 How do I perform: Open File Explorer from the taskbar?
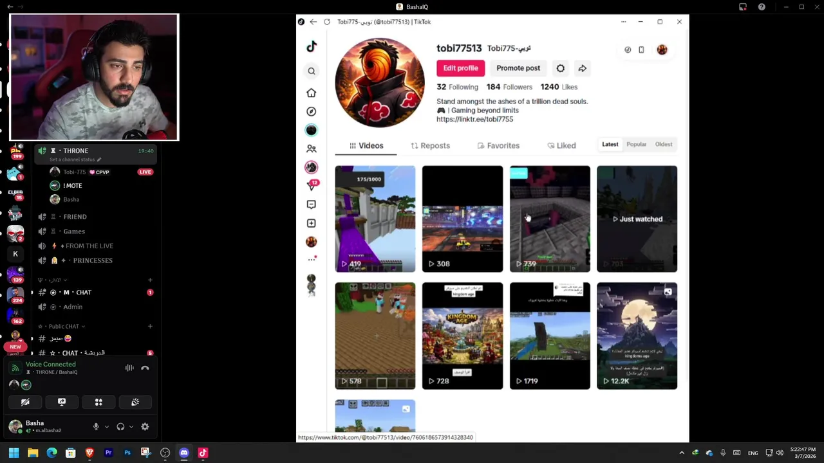tap(33, 453)
